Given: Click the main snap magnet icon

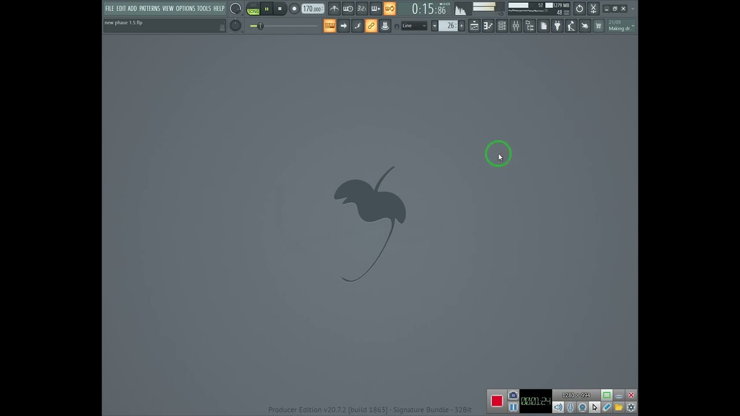Looking at the screenshot, I should pyautogui.click(x=397, y=26).
